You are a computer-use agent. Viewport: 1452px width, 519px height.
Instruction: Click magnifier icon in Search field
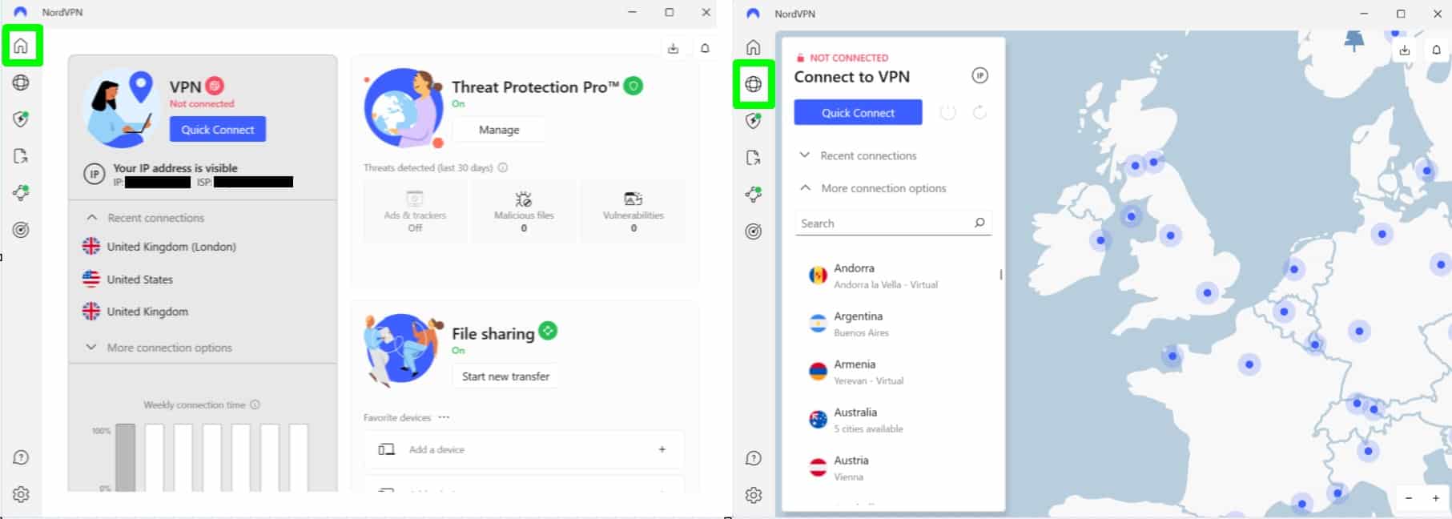point(979,223)
